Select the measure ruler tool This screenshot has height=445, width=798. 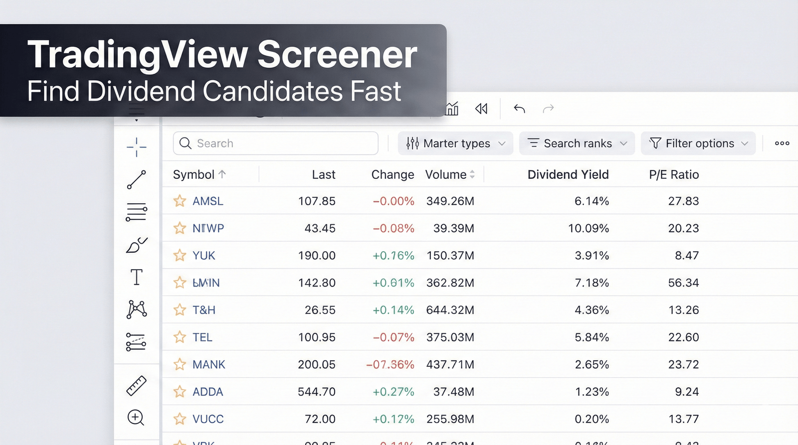coord(136,385)
